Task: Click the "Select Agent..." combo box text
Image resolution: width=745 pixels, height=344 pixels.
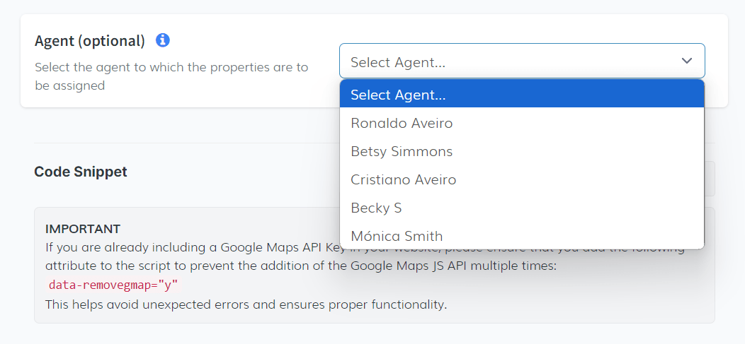Action: click(398, 62)
